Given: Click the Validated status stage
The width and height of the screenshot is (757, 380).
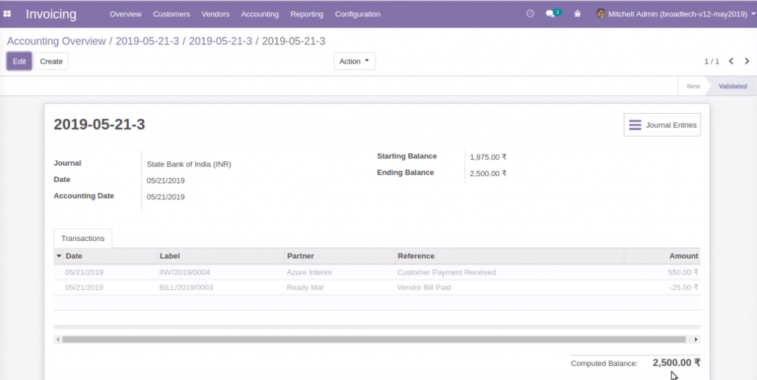Looking at the screenshot, I should tap(733, 86).
